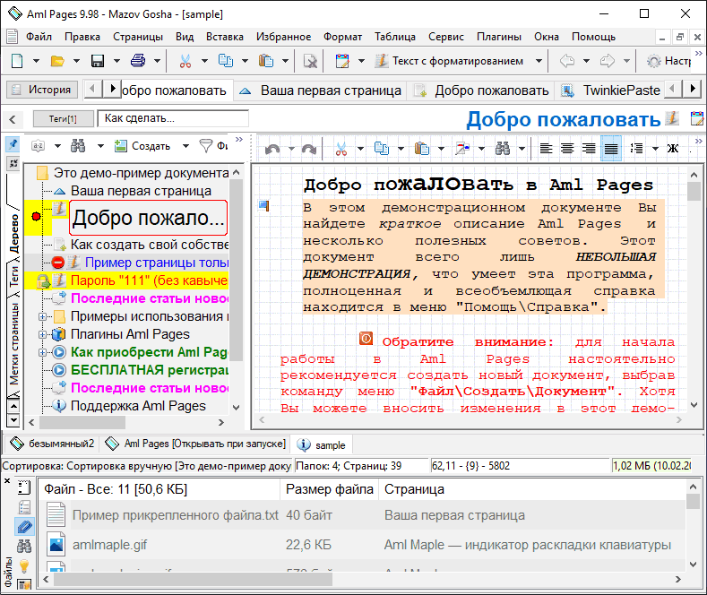Click the scissors Cut icon in main toolbar
Screen dimensions: 707x595
point(185,60)
